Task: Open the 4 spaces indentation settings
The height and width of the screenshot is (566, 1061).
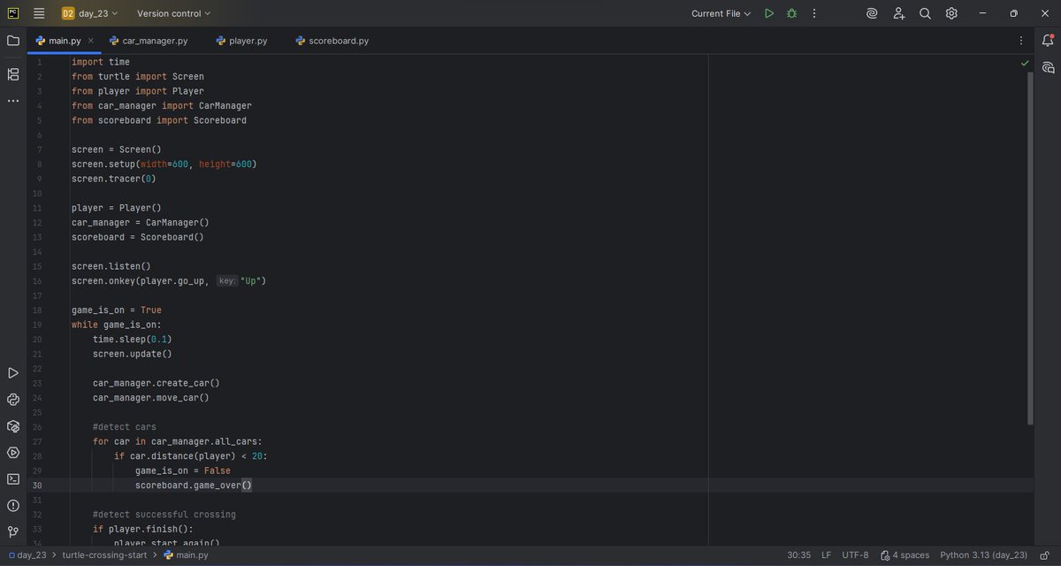Action: 911,555
